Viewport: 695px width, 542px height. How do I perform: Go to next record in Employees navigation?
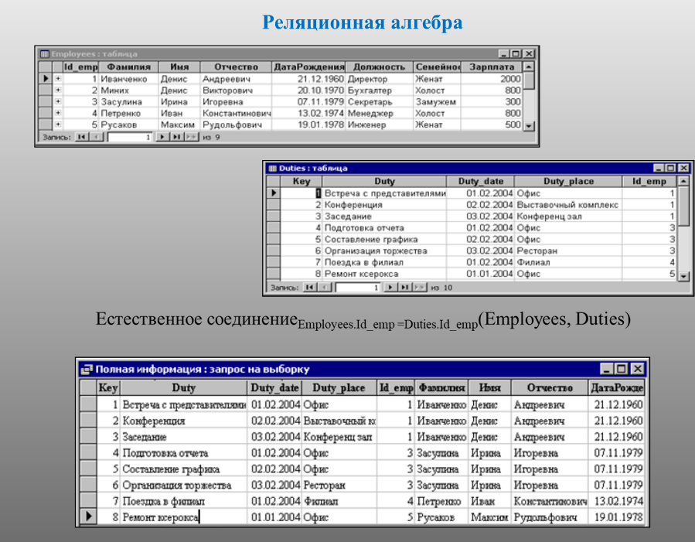point(162,137)
